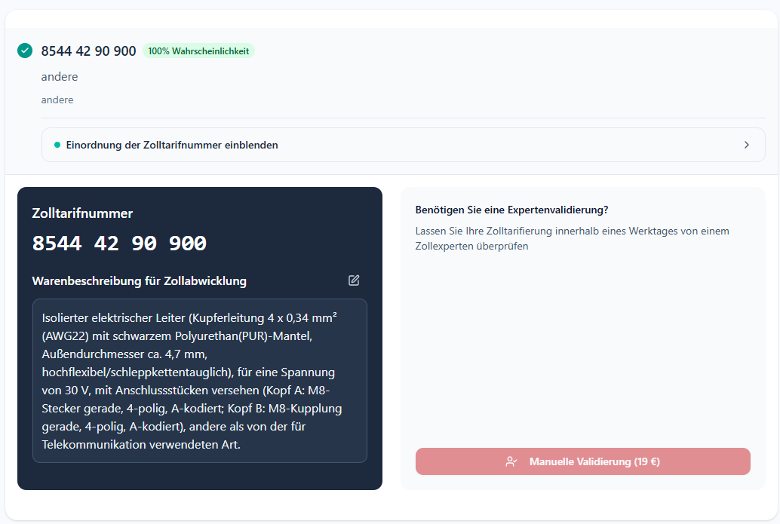Click Manuelle Validierung (19 €) button
This screenshot has width=780, height=524.
[582, 461]
